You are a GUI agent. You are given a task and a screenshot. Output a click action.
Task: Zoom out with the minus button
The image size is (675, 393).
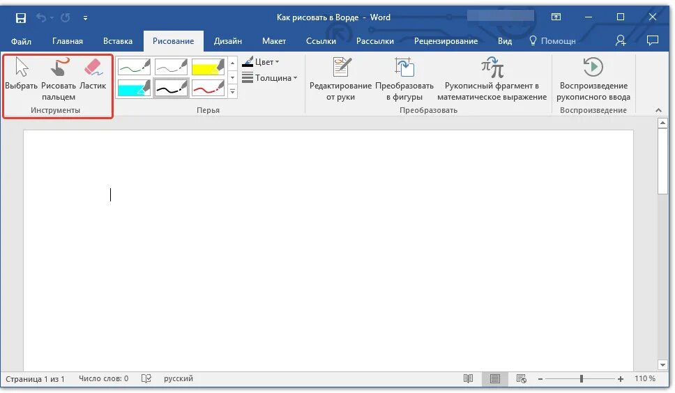[540, 379]
